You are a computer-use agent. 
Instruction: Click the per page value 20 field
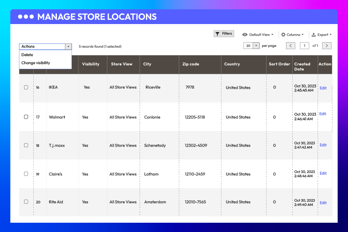tap(248, 46)
